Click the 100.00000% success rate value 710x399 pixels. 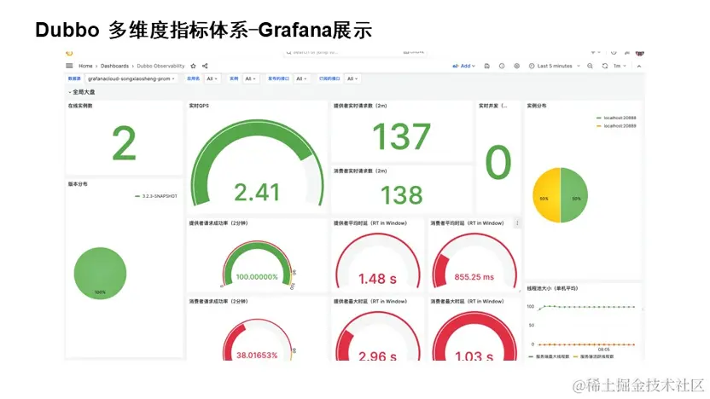[x=257, y=277]
